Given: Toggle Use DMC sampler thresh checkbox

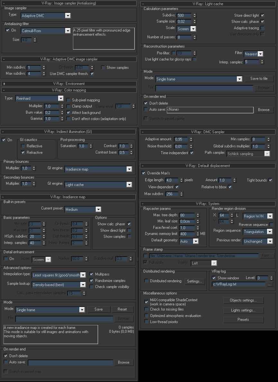Looking at the screenshot, I should (x=92, y=74).
